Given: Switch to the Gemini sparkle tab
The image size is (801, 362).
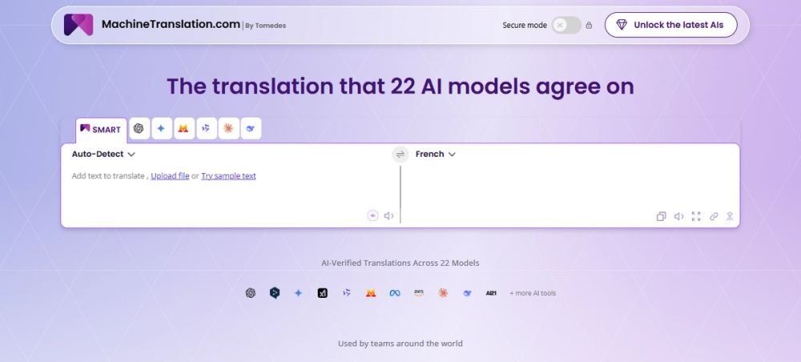Looking at the screenshot, I should click(x=161, y=128).
